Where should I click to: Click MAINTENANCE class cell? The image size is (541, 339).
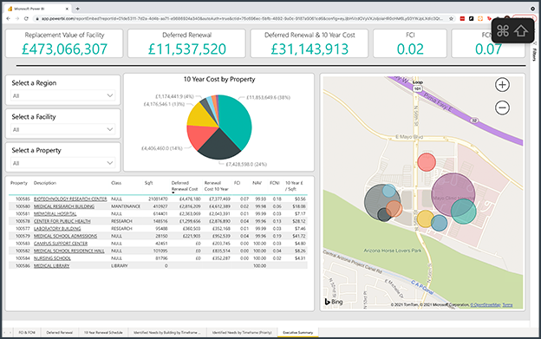click(x=126, y=206)
